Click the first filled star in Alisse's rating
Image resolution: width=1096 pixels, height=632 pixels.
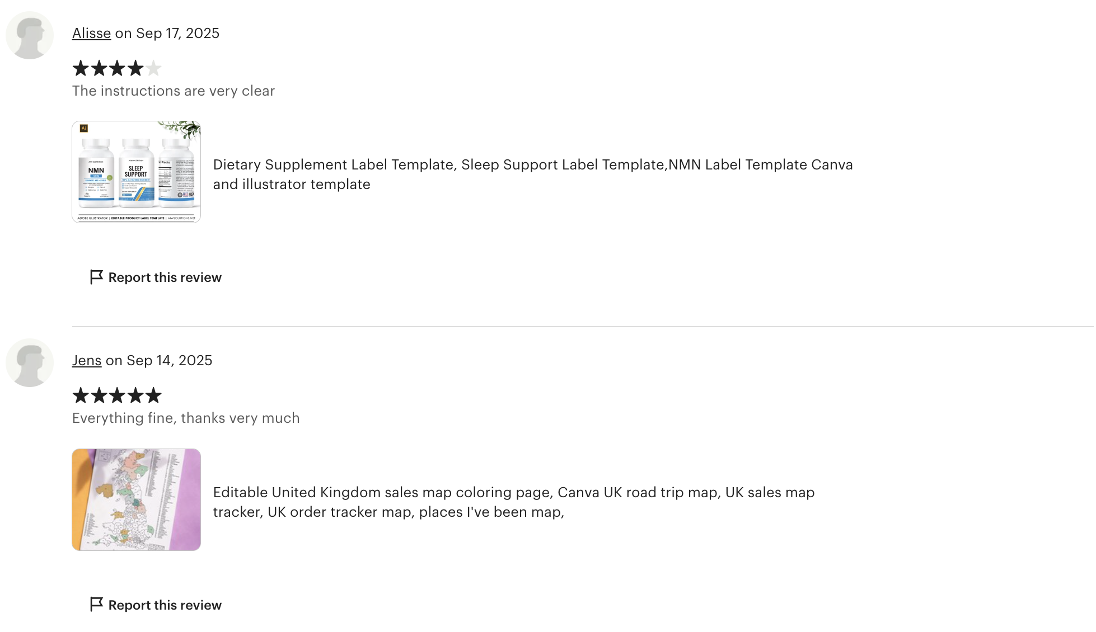81,68
